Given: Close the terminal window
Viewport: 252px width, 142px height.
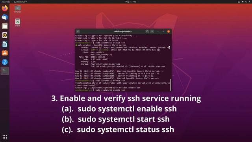Looking at the screenshot, I should 169,32.
